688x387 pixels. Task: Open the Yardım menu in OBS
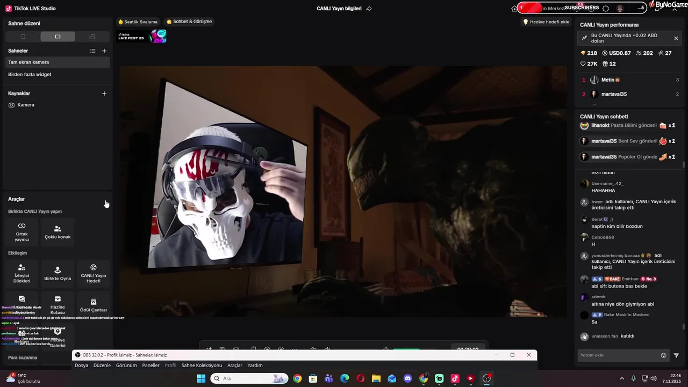tap(255, 365)
